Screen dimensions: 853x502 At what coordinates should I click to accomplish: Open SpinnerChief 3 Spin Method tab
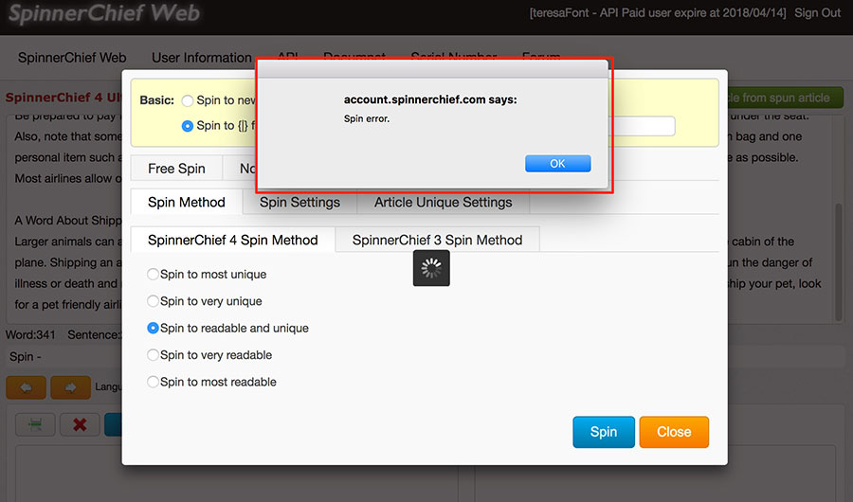(x=437, y=240)
